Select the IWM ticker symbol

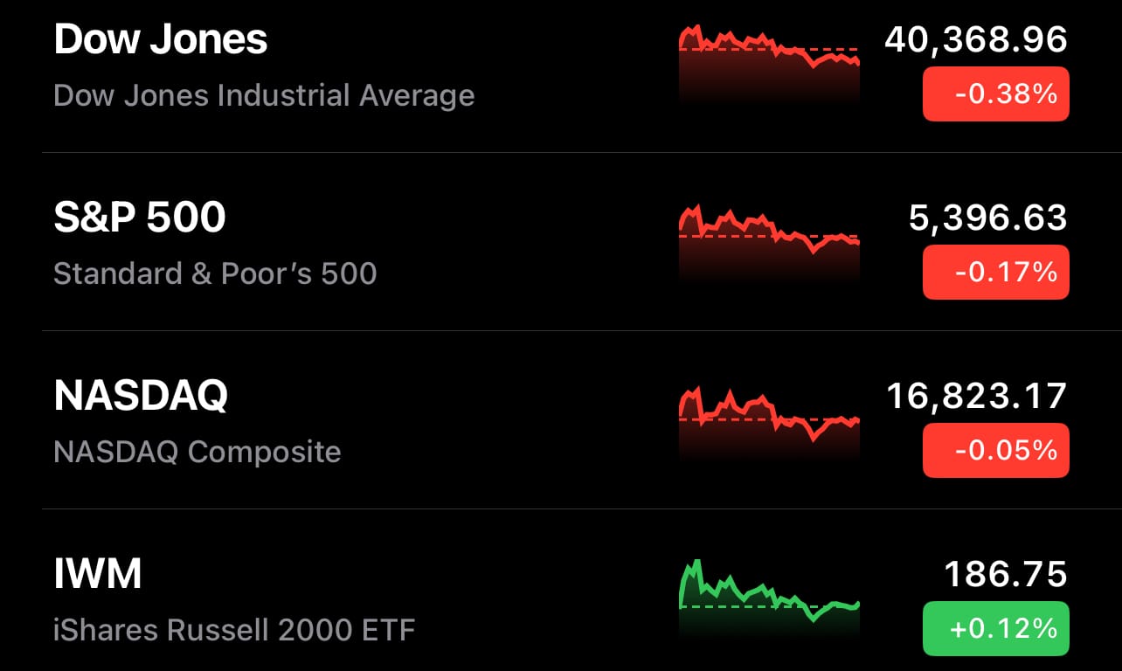pos(98,574)
